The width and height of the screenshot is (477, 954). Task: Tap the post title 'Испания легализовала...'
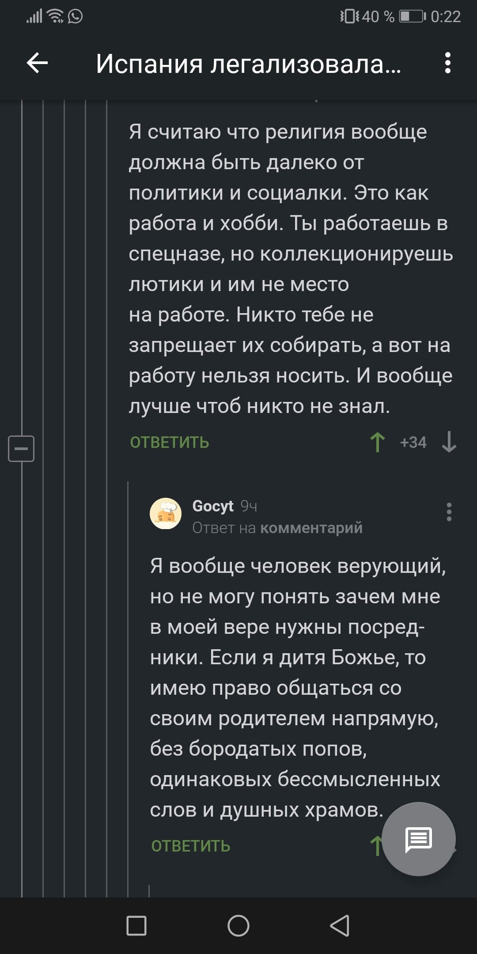coord(248,64)
